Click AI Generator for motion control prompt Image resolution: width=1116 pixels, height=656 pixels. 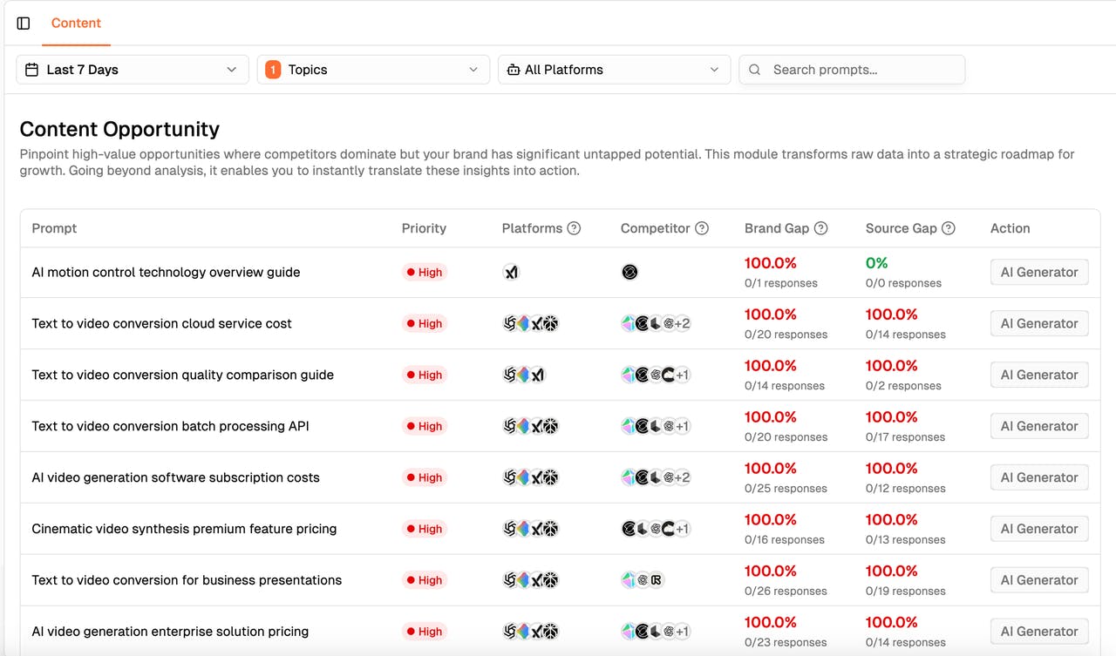point(1039,273)
